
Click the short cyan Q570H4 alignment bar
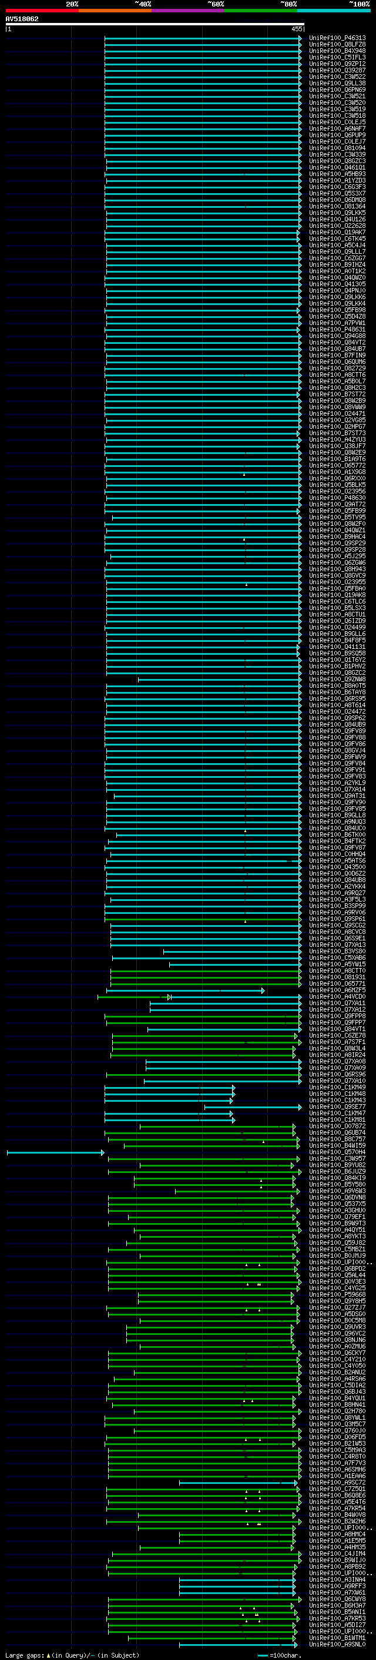[x=55, y=1152]
